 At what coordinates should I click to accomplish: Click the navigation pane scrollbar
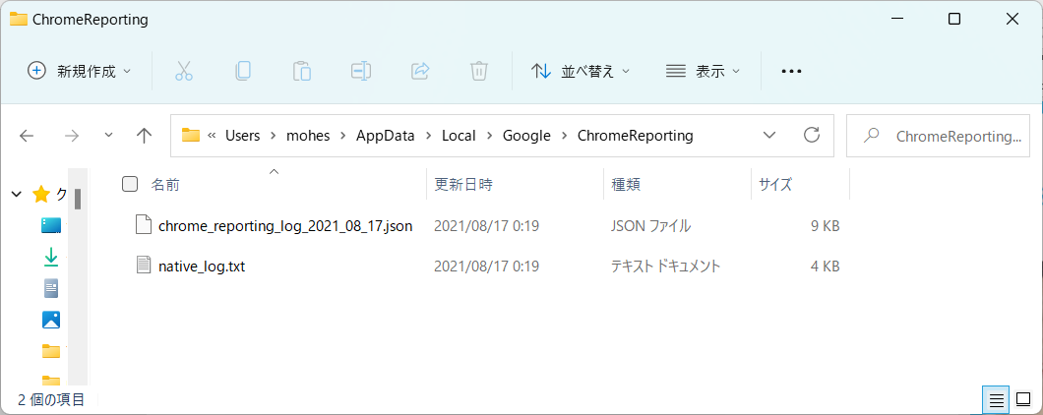[78, 200]
